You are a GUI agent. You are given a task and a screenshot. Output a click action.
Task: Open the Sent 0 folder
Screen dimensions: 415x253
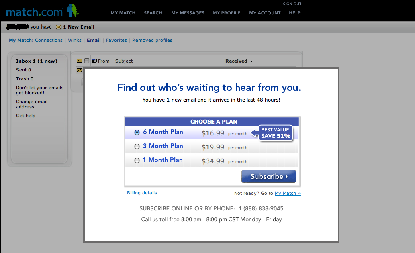pos(23,70)
